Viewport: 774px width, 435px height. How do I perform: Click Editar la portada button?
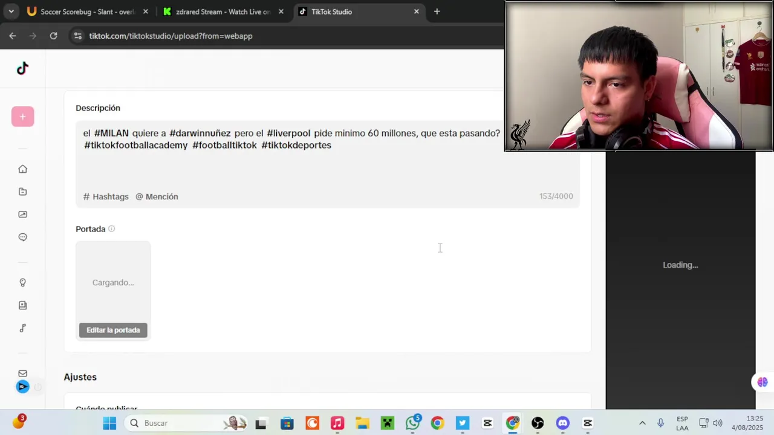tap(113, 330)
